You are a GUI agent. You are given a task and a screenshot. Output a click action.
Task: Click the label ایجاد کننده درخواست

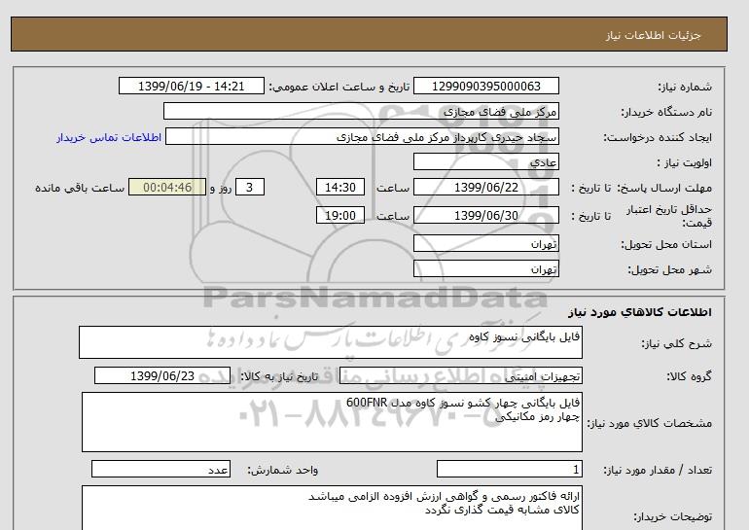[658, 137]
